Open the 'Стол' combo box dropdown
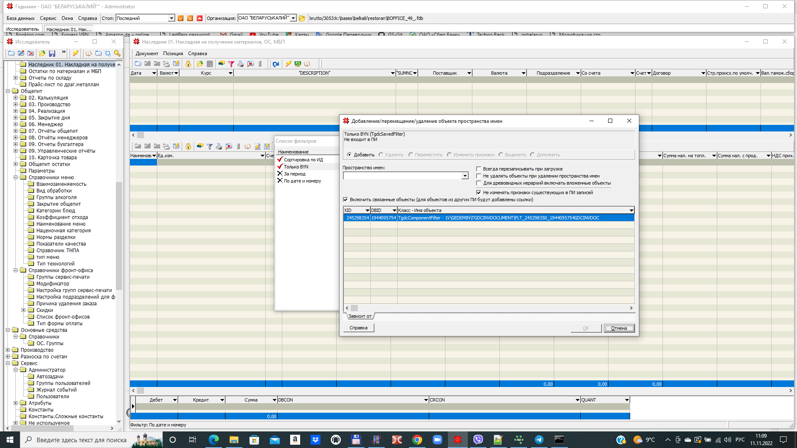The image size is (797, 448). pyautogui.click(x=171, y=18)
